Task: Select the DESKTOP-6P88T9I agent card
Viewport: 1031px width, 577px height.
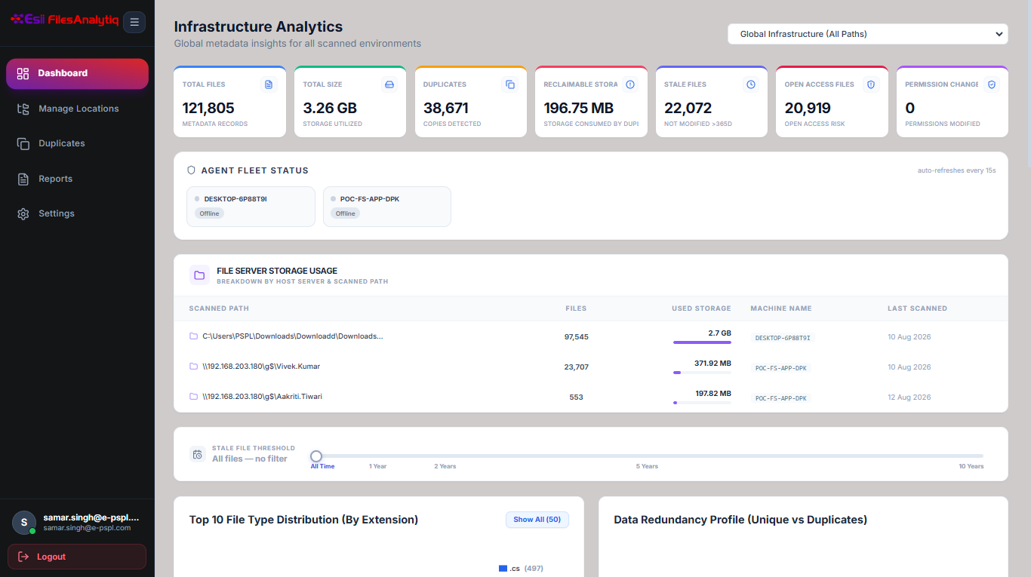Action: coord(251,207)
